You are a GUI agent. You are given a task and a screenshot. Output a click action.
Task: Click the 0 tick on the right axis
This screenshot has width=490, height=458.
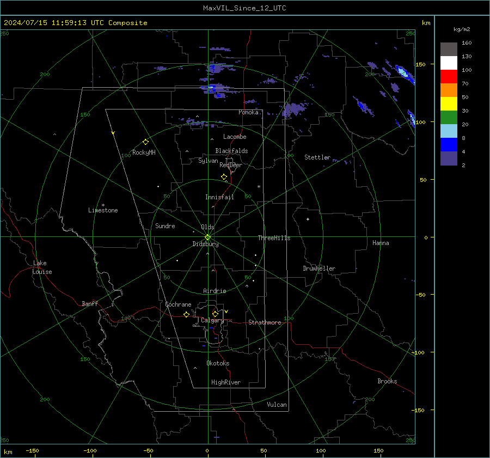point(426,238)
